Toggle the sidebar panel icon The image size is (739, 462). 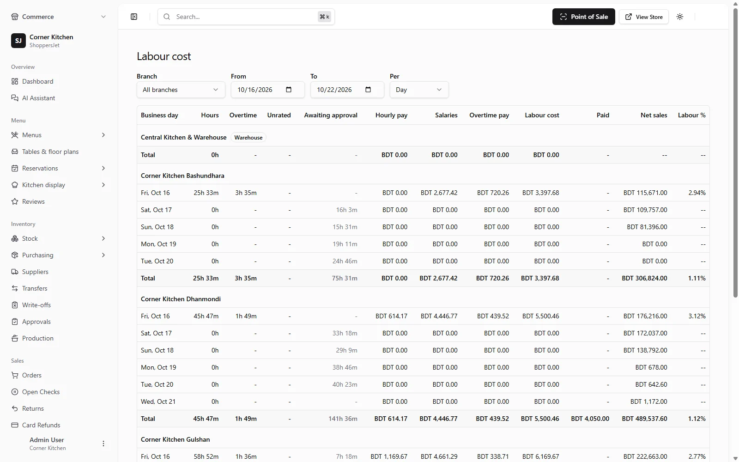point(134,17)
